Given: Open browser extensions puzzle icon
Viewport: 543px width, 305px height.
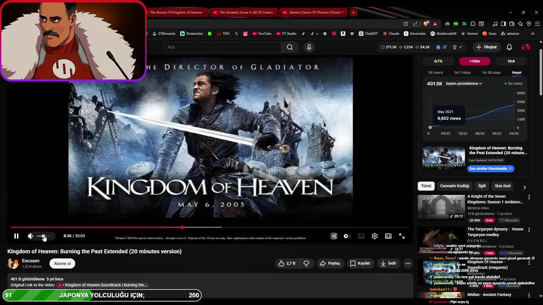Looking at the screenshot, I should point(473,24).
